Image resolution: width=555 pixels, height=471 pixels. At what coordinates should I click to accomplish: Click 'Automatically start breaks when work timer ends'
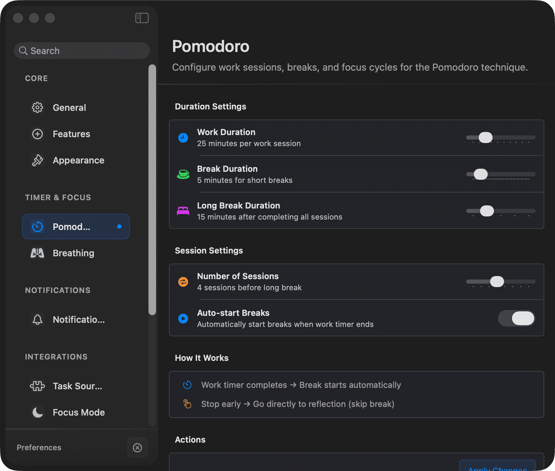285,324
